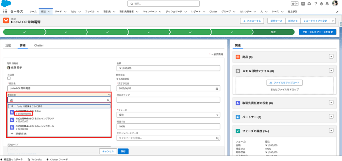This screenshot has width=342, height=161.
Task: Choose 株式会社United Oil & Gas シンガポール
Action: click(59, 127)
